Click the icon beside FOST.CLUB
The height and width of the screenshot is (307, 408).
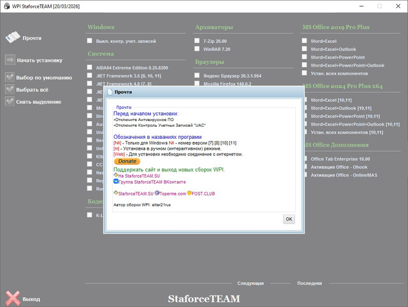(189, 193)
